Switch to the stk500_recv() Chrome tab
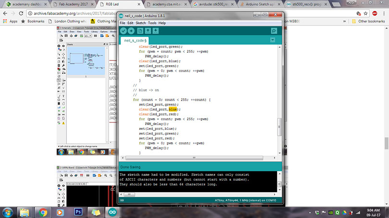Viewport: 389px width, 218px height. [306, 4]
